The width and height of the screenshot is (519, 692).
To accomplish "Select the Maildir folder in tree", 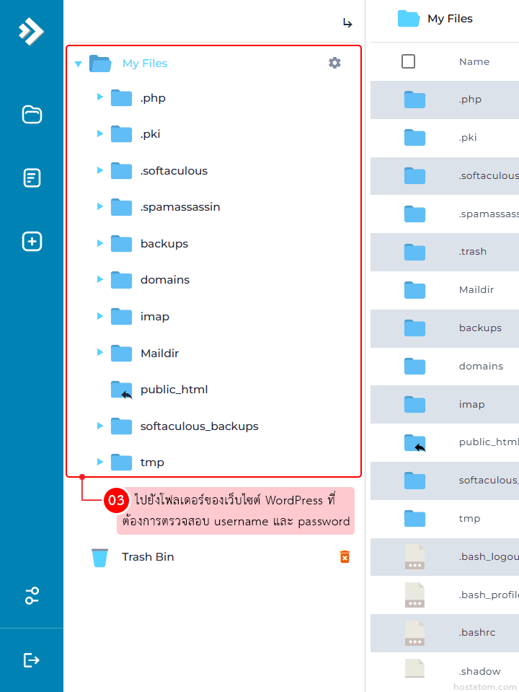I will pyautogui.click(x=159, y=354).
